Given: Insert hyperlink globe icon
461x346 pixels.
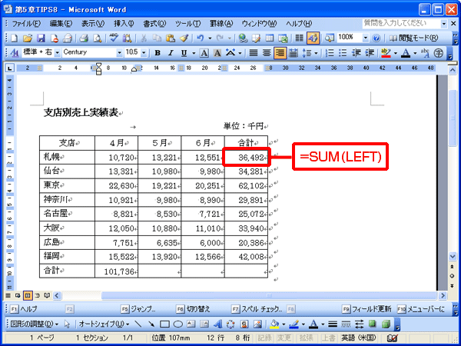Looking at the screenshot, I should (243, 38).
